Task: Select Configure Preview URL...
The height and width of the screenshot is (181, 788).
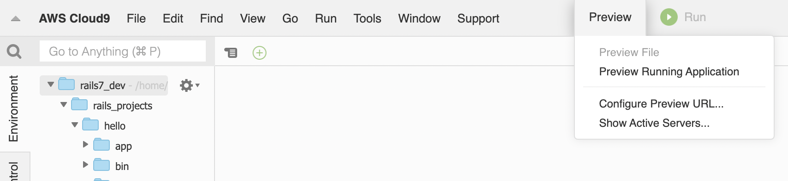Action: (x=661, y=104)
